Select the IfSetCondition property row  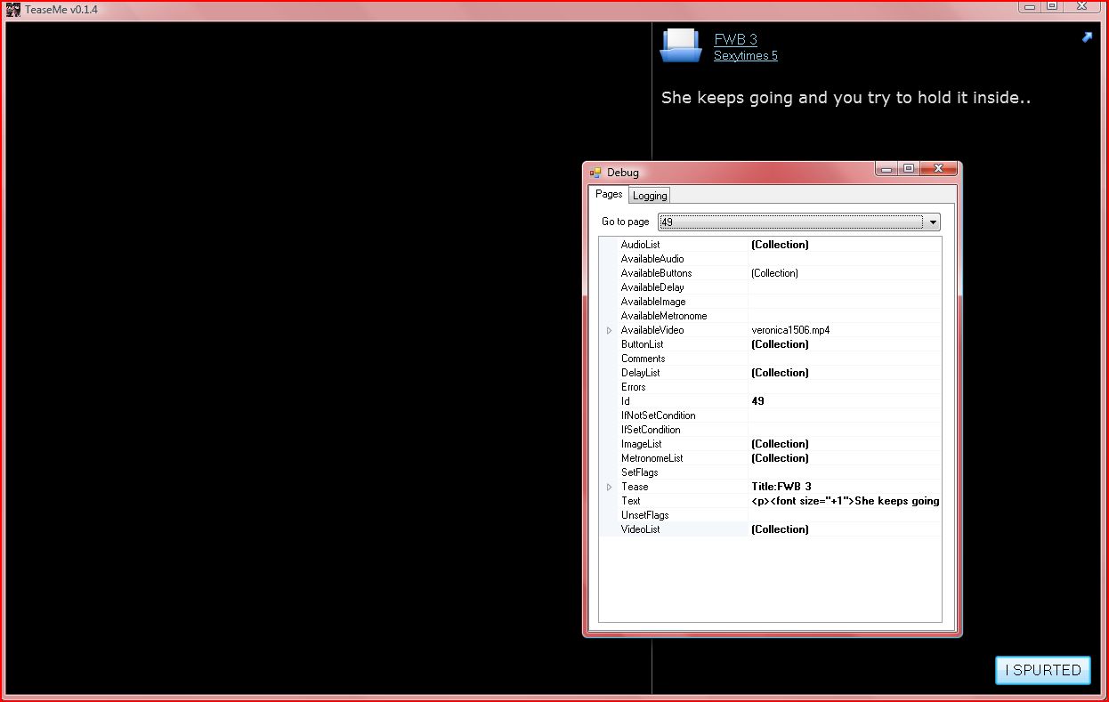click(x=770, y=430)
